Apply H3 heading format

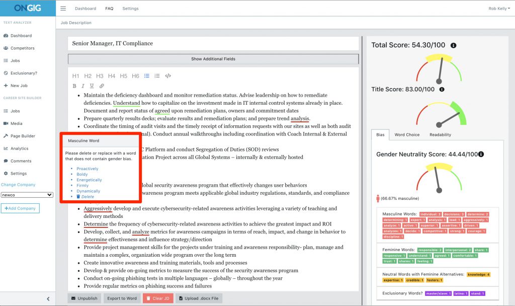(x=100, y=76)
